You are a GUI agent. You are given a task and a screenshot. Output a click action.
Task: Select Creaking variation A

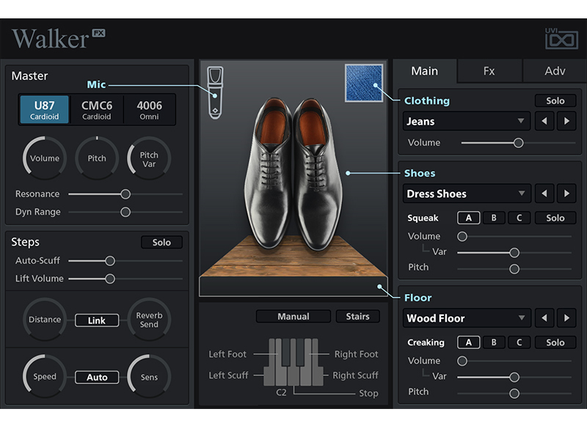(468, 342)
